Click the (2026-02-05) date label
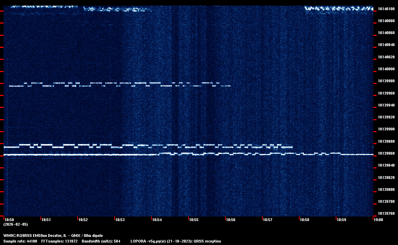This screenshot has height=245, width=398. pos(15,224)
